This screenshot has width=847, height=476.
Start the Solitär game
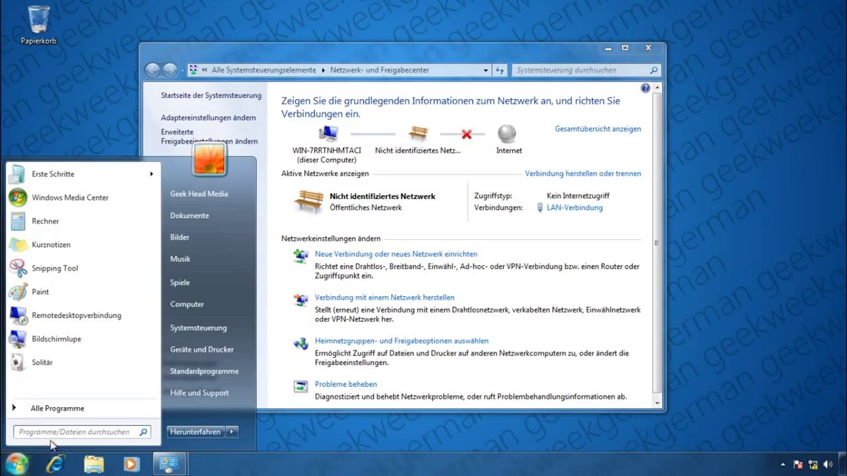click(x=83, y=362)
